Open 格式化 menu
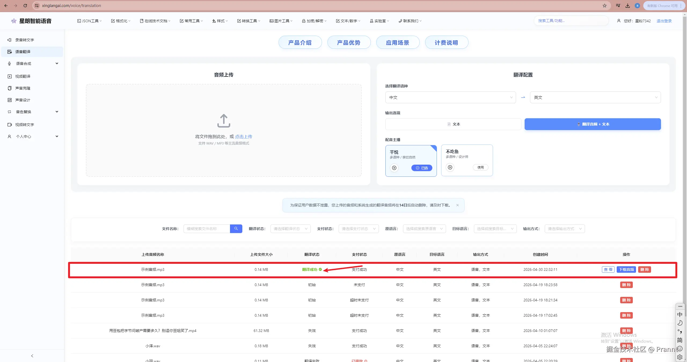The height and width of the screenshot is (362, 687). click(x=121, y=21)
